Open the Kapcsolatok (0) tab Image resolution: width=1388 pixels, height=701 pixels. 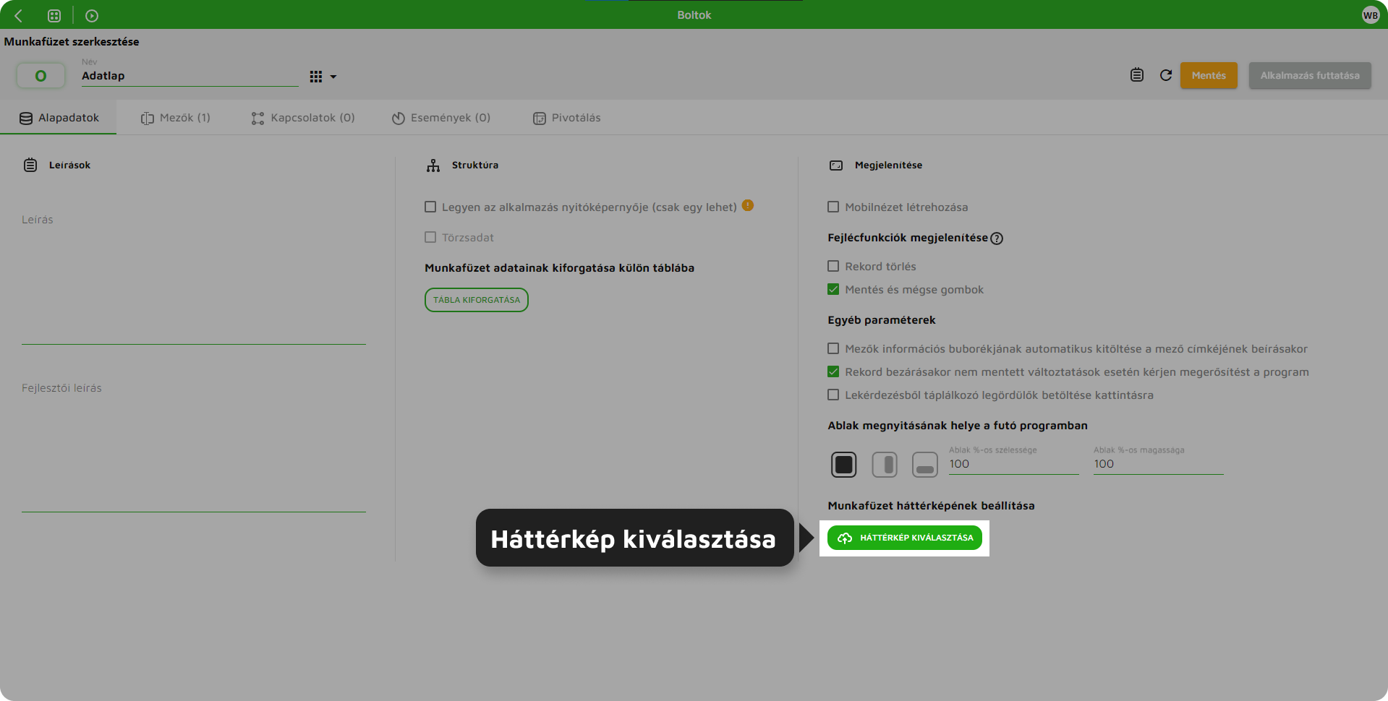tap(303, 118)
